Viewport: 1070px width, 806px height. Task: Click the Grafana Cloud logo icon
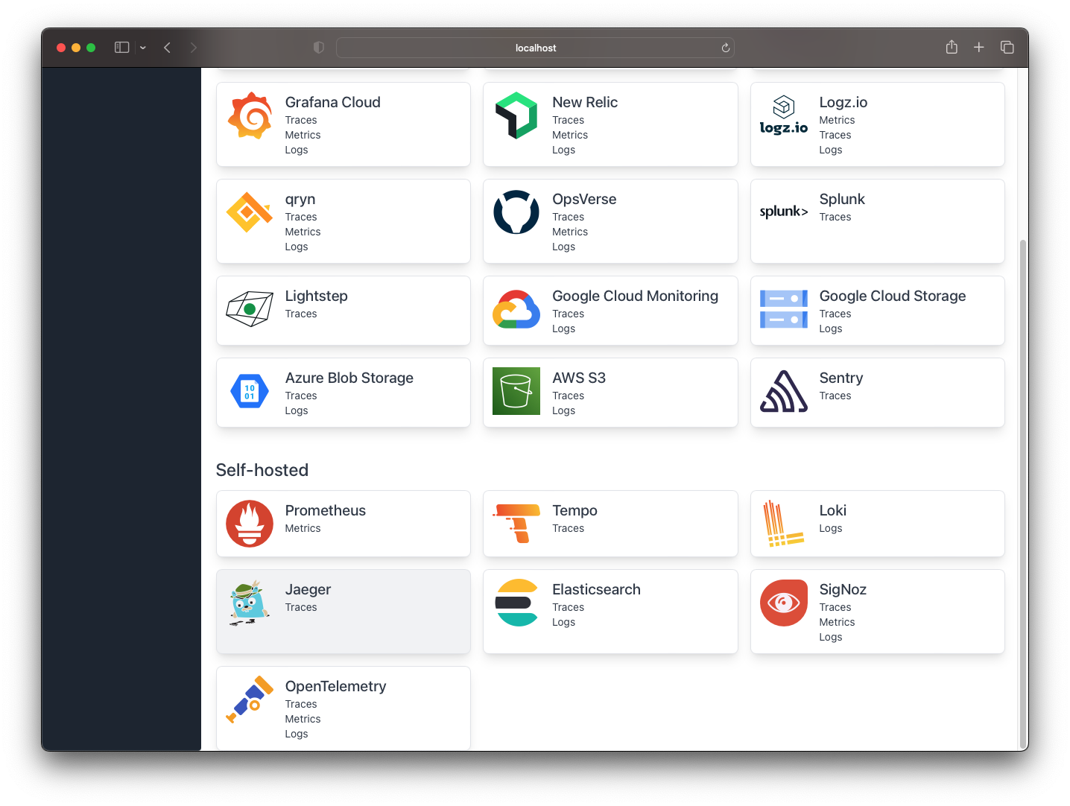(x=250, y=115)
